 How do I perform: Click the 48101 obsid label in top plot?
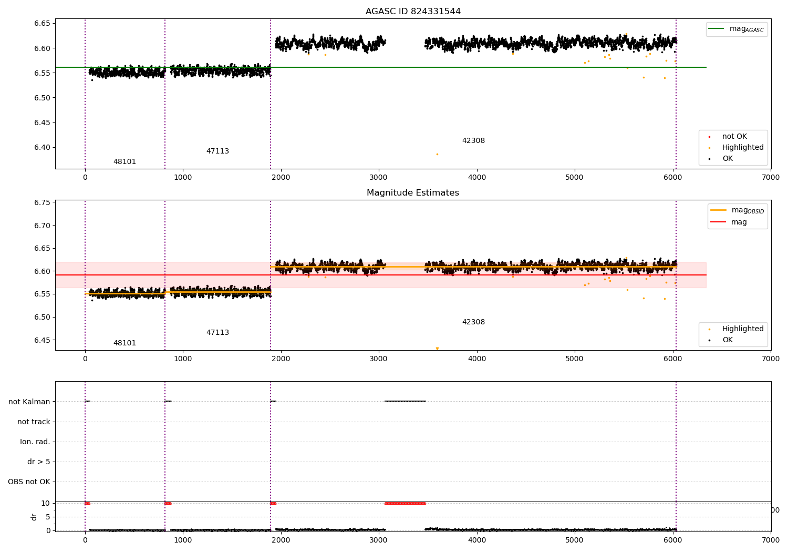(125, 162)
